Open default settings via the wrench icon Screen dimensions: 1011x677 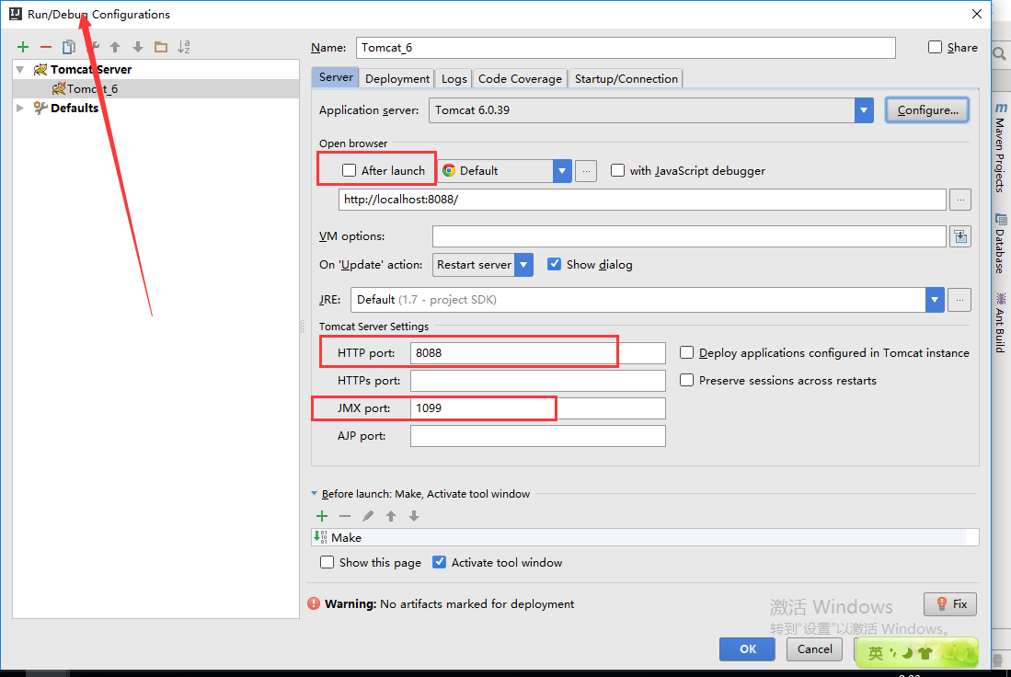click(x=92, y=47)
